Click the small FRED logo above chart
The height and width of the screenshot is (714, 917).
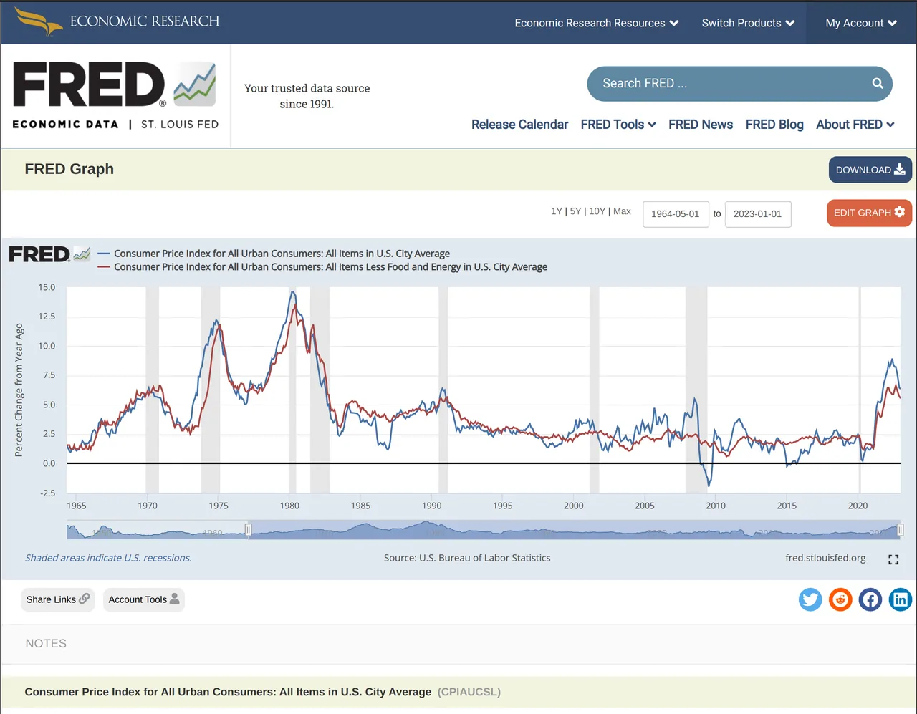click(x=49, y=254)
